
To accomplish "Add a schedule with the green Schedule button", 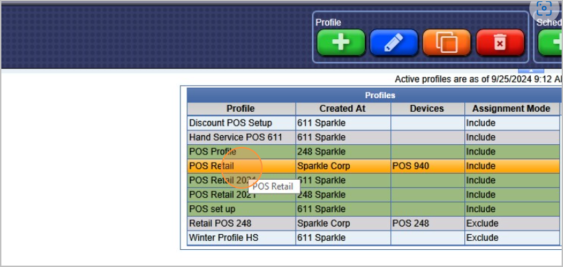I will pos(550,43).
